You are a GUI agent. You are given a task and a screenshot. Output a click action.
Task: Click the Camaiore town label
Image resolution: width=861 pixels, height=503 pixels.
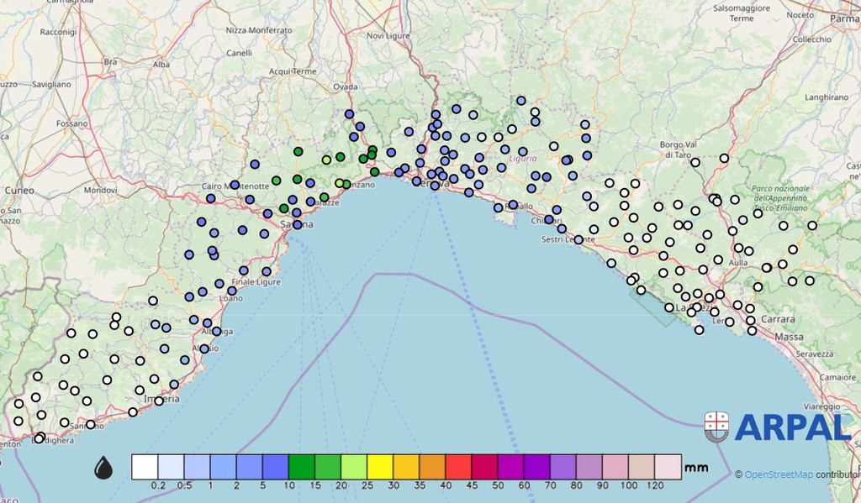[837, 377]
